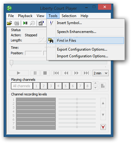The height and width of the screenshot is (143, 131).
Task: Click the Position input field
Action: click(34, 53)
